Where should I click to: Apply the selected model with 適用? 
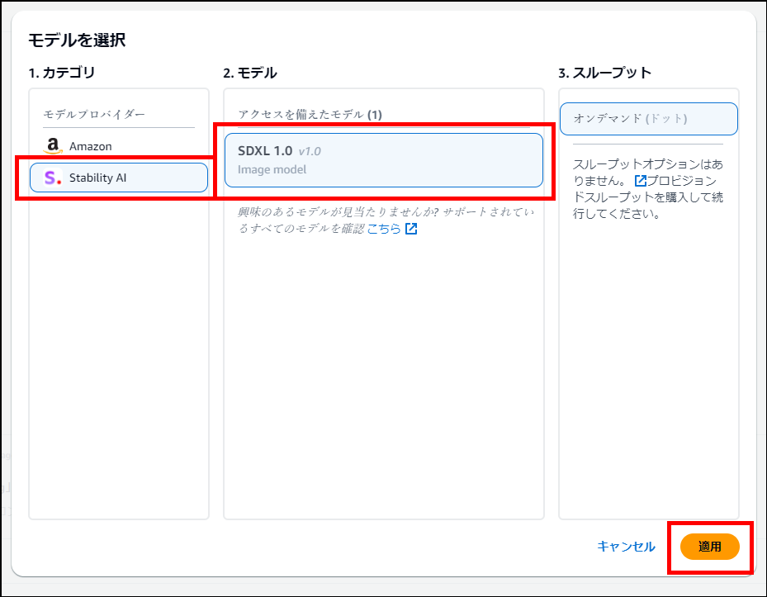[x=710, y=547]
